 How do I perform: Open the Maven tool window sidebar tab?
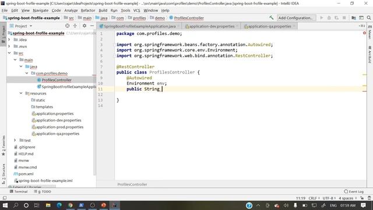[370, 32]
